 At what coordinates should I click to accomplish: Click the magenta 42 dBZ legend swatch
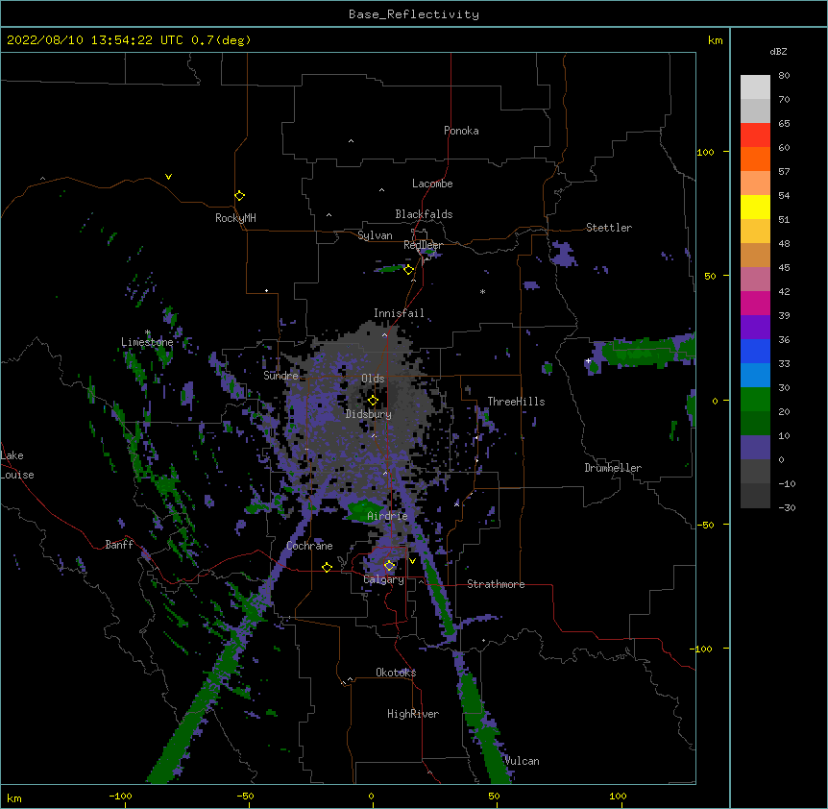point(755,303)
